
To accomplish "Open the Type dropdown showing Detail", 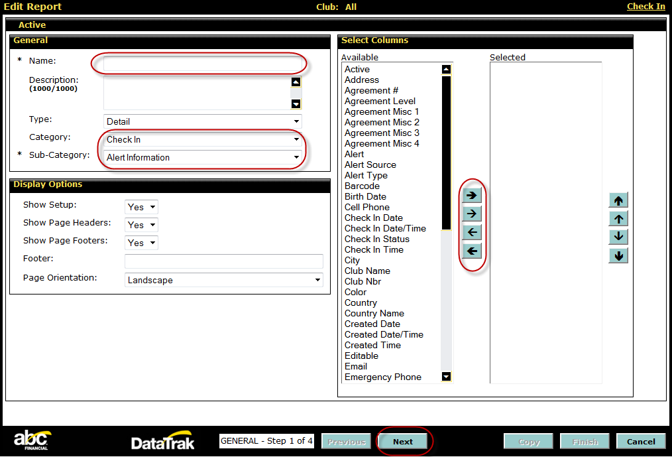I will [x=203, y=121].
